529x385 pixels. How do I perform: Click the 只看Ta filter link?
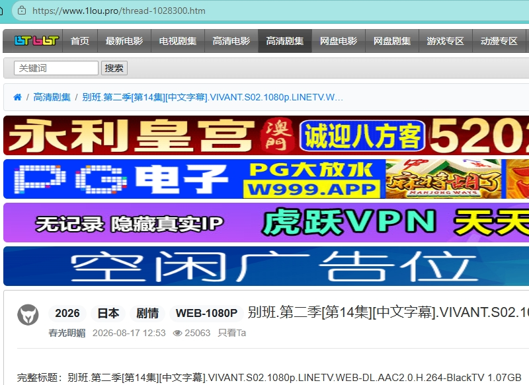tap(232, 333)
